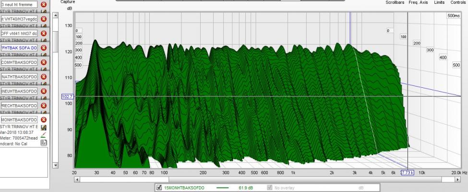
Task: Edit the 'MONHTBAKSOFDO' name field
Action: pos(19,120)
